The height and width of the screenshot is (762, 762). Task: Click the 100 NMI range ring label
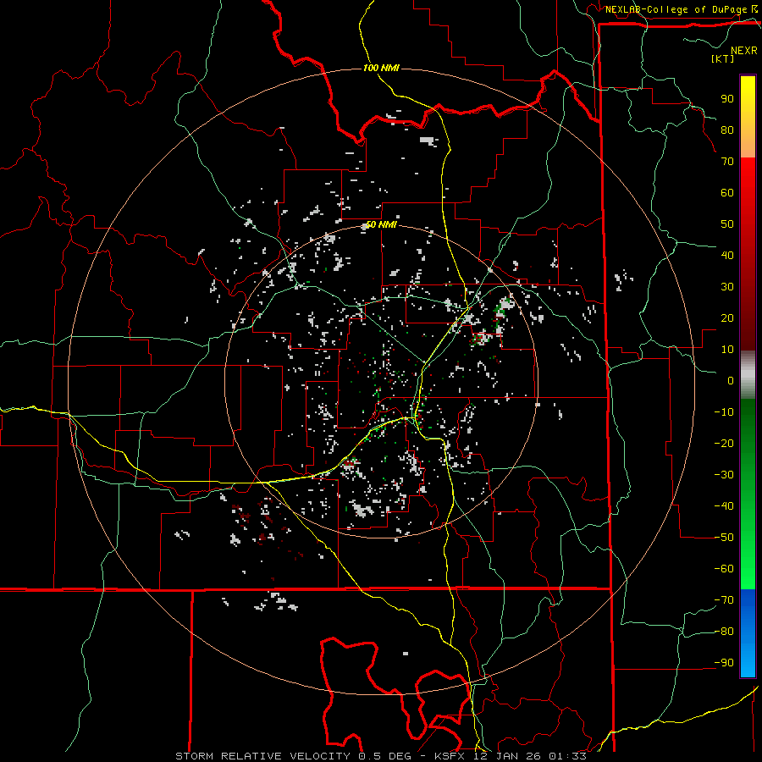pyautogui.click(x=381, y=68)
